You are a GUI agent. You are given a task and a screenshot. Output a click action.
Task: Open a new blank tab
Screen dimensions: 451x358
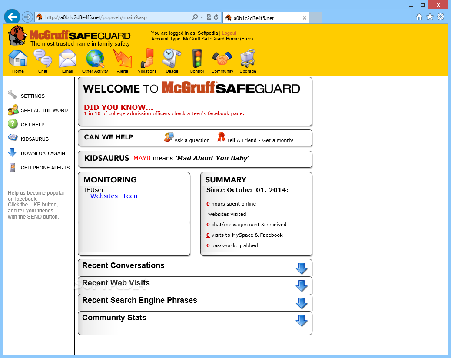pos(315,18)
